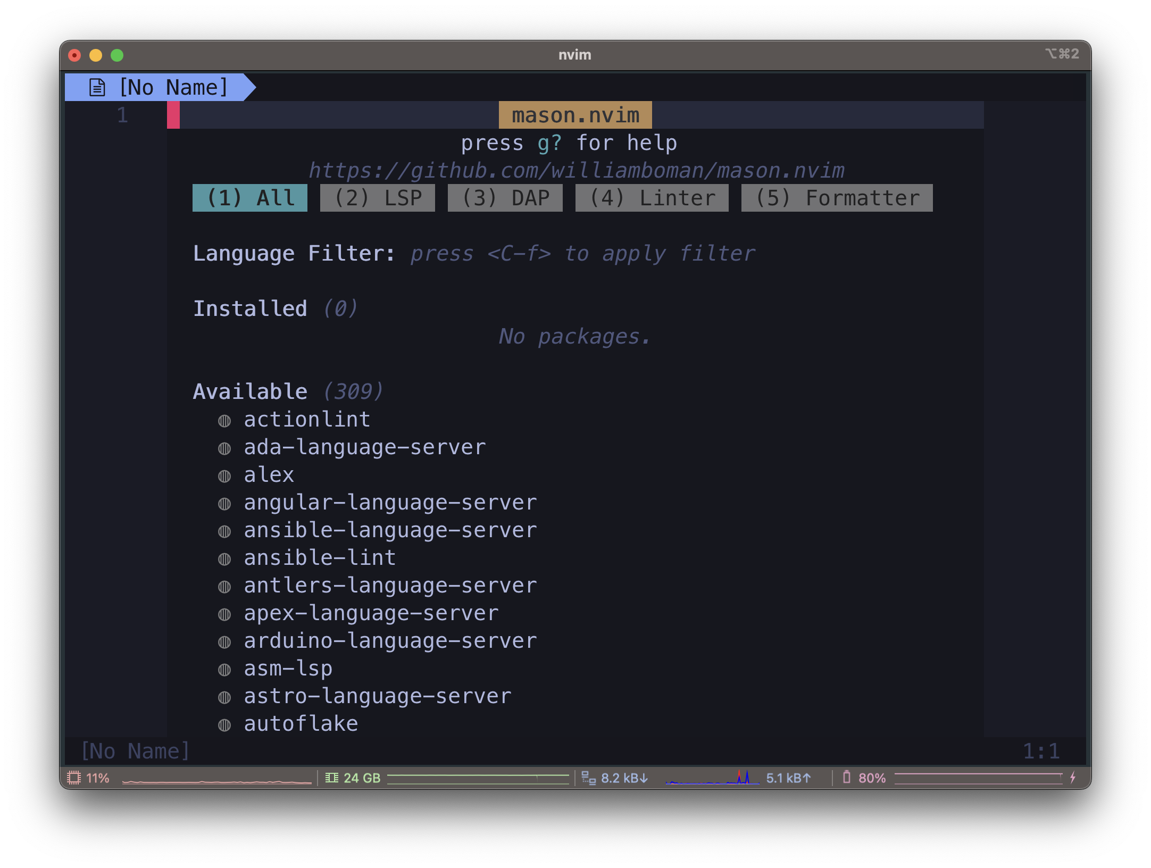Switch to the (3) DAP tab

pyautogui.click(x=505, y=198)
